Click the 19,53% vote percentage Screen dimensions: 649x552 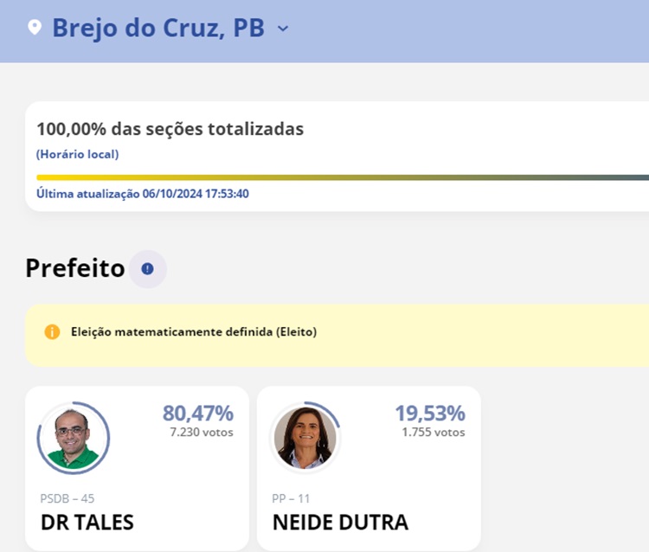[x=430, y=413]
